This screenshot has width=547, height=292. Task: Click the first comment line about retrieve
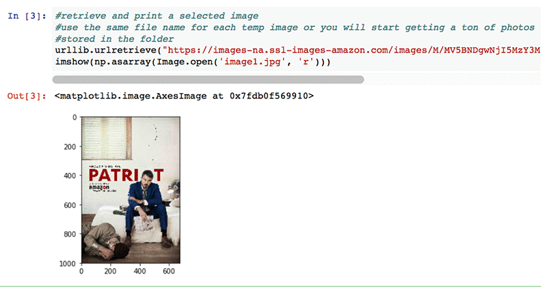tap(157, 16)
